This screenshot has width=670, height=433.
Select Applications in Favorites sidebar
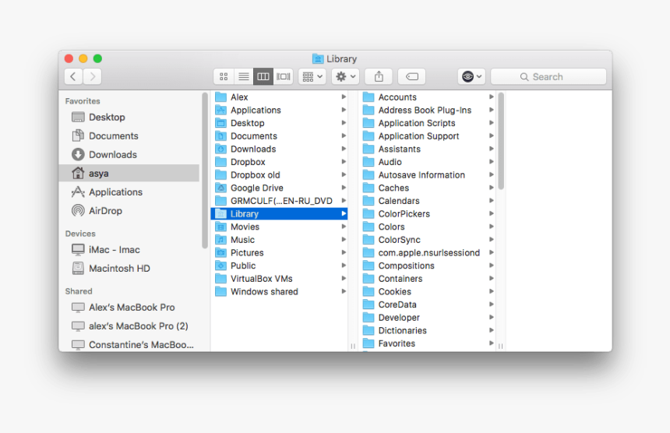click(x=129, y=192)
